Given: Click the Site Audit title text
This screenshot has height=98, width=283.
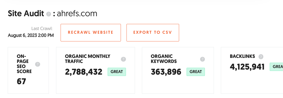Looking at the screenshot, I should (x=26, y=14).
